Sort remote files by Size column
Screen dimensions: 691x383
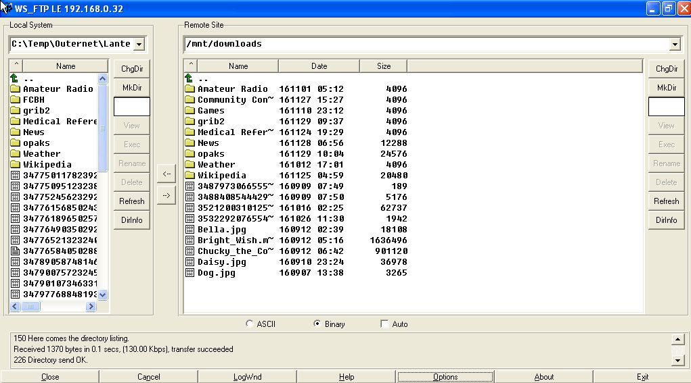pos(384,66)
